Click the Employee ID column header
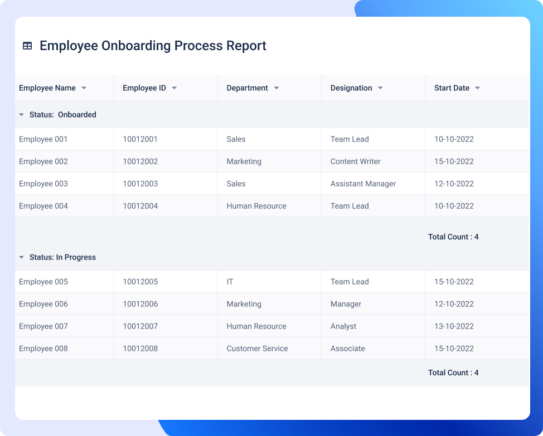Viewport: 543px width, 436px height. click(x=144, y=88)
